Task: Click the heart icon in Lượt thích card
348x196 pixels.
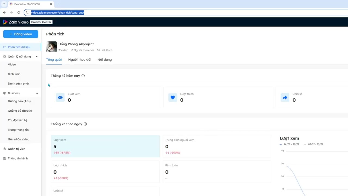Action: (x=172, y=97)
